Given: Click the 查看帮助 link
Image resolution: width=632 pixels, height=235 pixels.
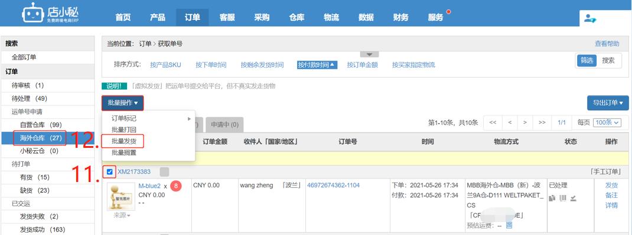Looking at the screenshot, I should 607,44.
